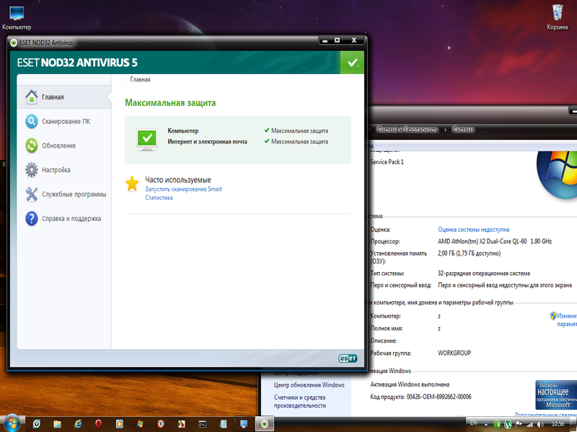This screenshot has width=577, height=432.
Task: Open the Компьютер desktop icon
Action: tap(17, 19)
